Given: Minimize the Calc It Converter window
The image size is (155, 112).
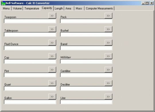Looking at the screenshot, I should pos(143,3).
